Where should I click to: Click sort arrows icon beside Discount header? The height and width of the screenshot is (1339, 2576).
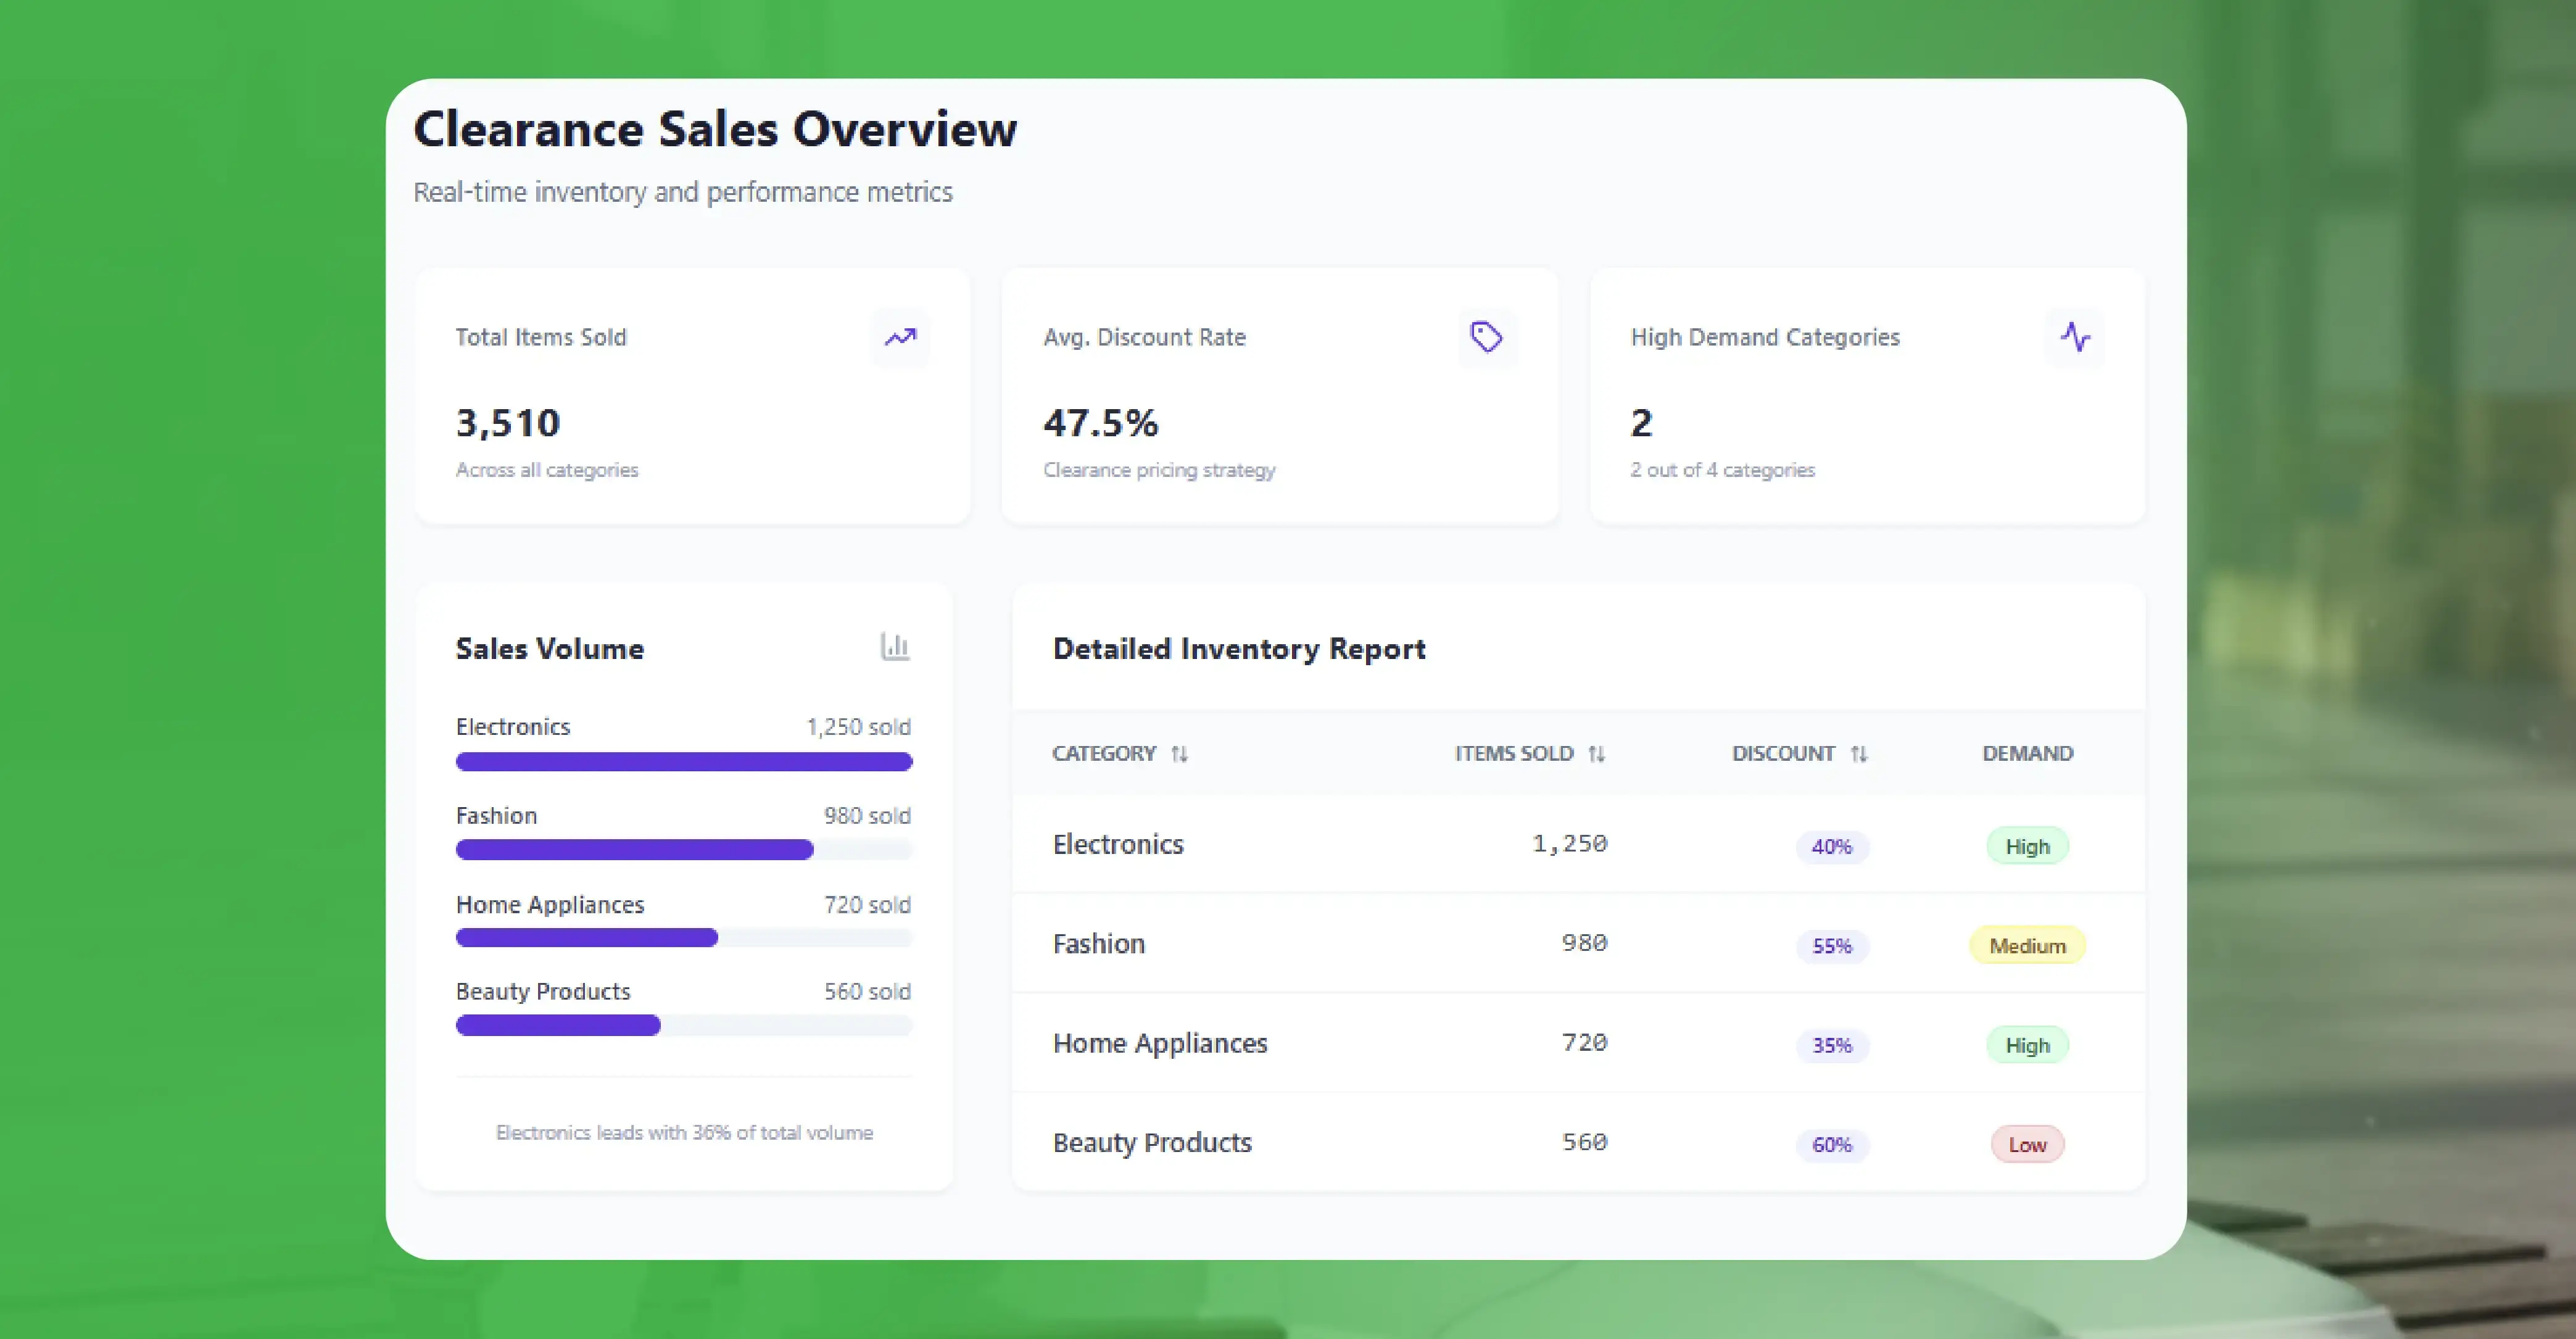(x=1859, y=754)
